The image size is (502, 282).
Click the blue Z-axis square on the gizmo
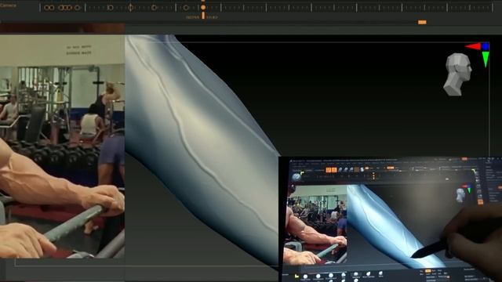(x=486, y=47)
